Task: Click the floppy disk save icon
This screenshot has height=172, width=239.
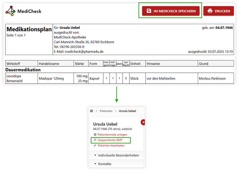Action: (149, 11)
